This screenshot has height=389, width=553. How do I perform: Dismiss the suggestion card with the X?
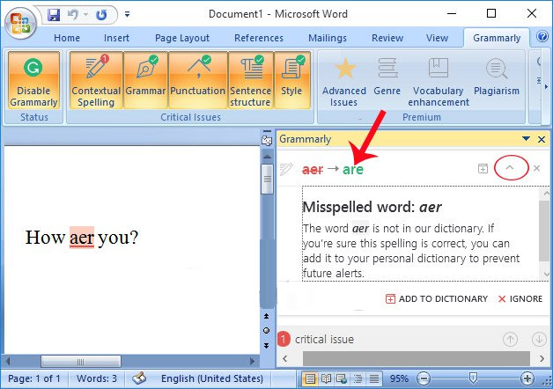click(x=537, y=168)
